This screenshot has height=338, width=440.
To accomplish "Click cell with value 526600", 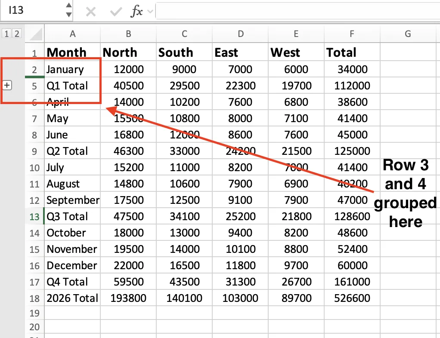I will point(352,298).
